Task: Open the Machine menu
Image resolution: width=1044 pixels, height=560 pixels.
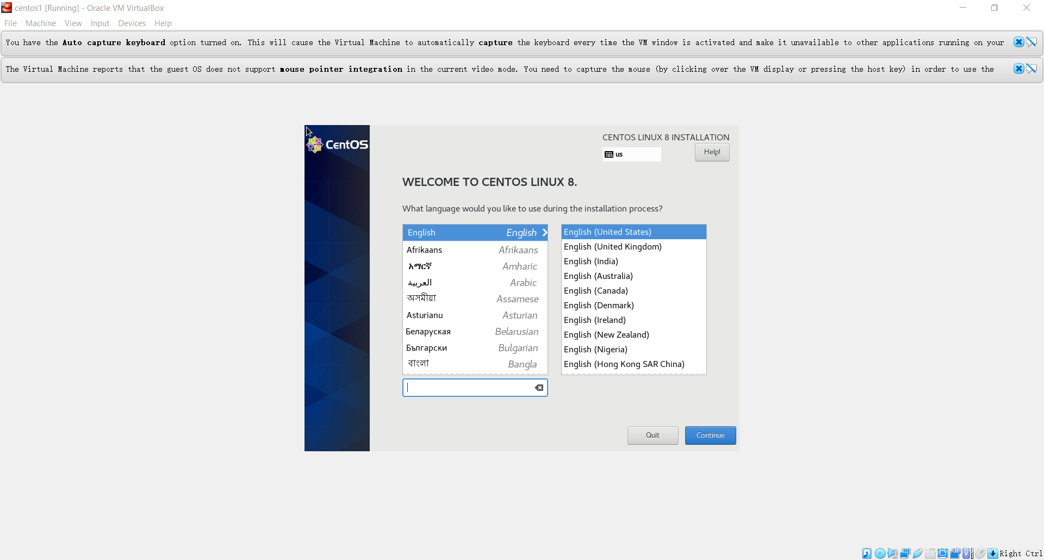Action: 41,23
